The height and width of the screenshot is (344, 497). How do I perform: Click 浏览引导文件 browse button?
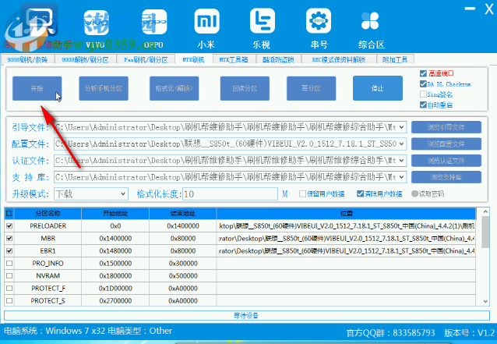(446, 127)
